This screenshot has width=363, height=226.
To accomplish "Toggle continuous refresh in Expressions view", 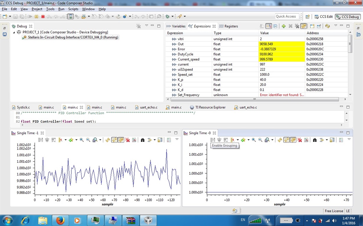I will [303, 26].
